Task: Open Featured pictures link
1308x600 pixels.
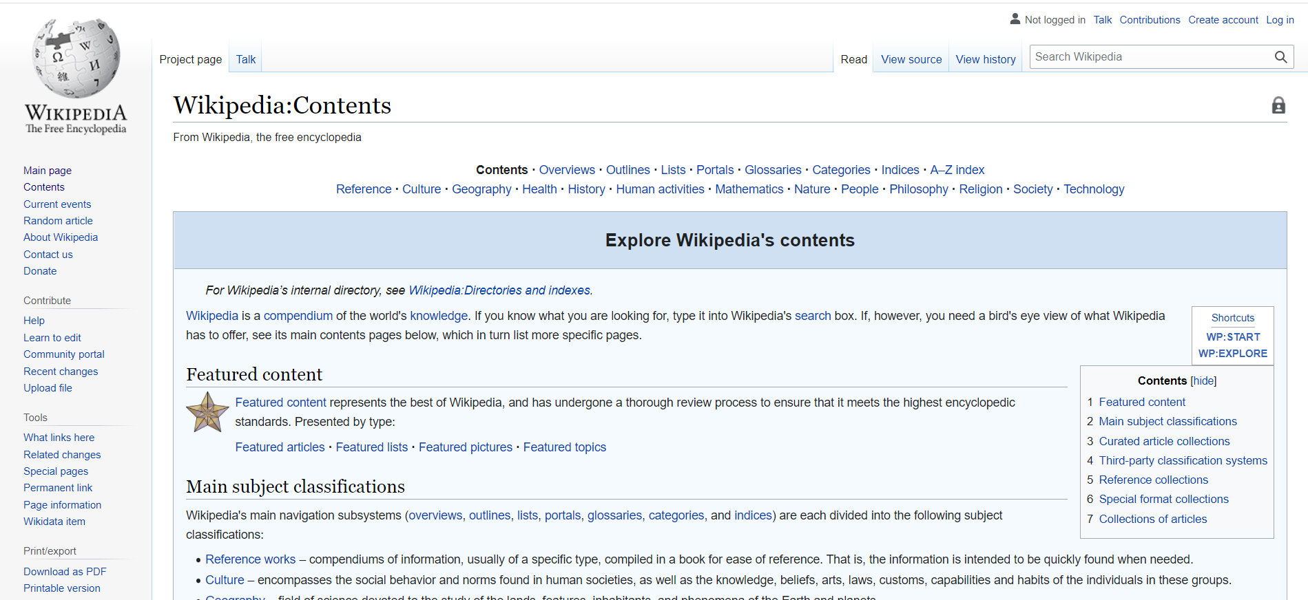Action: [x=466, y=447]
